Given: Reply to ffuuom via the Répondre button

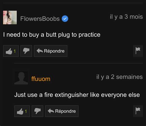Looking at the screenshot, I should (x=62, y=111).
